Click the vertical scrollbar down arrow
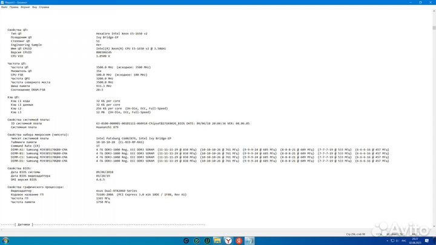The image size is (436, 245). 434,227
